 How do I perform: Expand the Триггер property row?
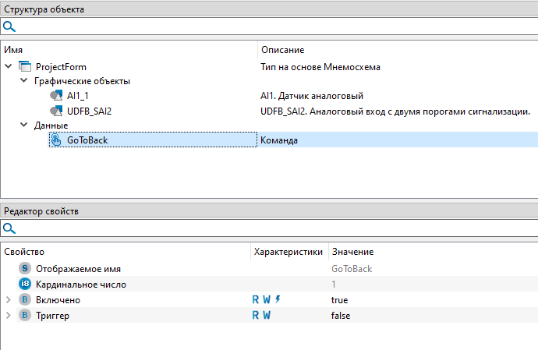9,316
